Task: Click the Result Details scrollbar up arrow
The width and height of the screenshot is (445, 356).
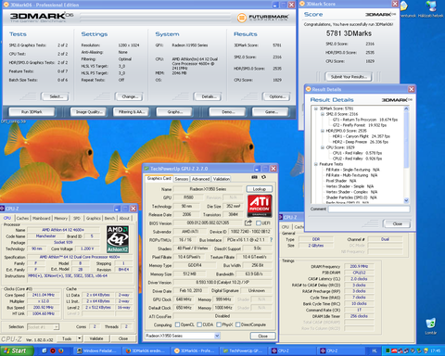Action: 406,108
